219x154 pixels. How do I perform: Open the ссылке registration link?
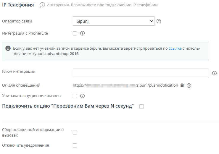click(175, 48)
